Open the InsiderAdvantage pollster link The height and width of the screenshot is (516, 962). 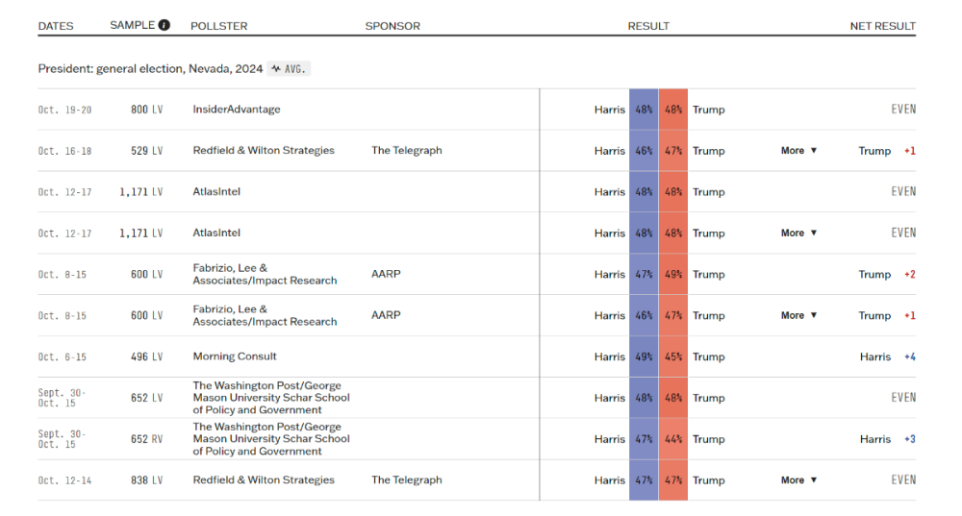237,110
